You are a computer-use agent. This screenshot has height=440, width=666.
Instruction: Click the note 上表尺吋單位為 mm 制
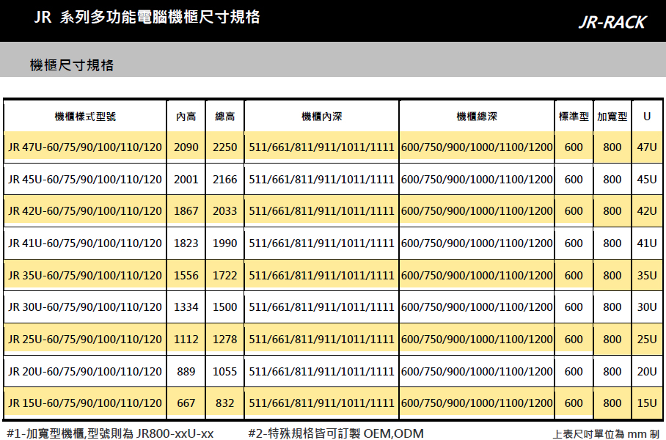coord(606,433)
